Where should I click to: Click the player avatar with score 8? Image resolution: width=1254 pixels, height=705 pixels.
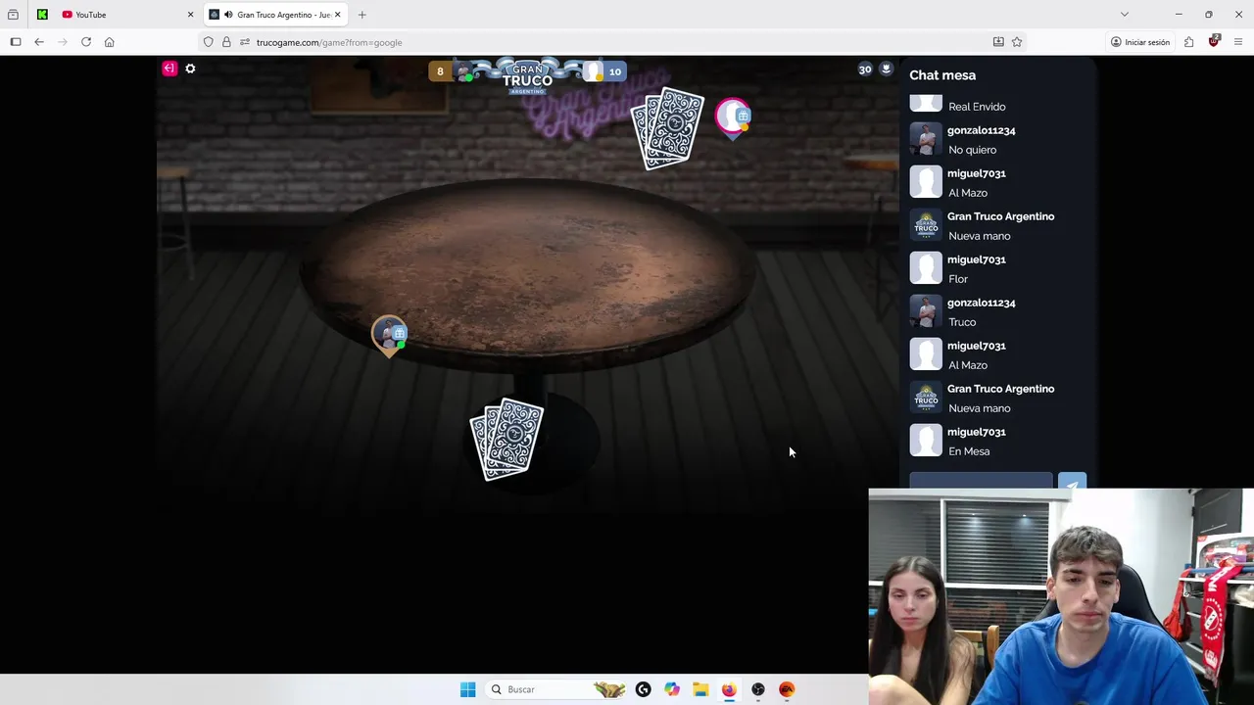click(x=463, y=71)
